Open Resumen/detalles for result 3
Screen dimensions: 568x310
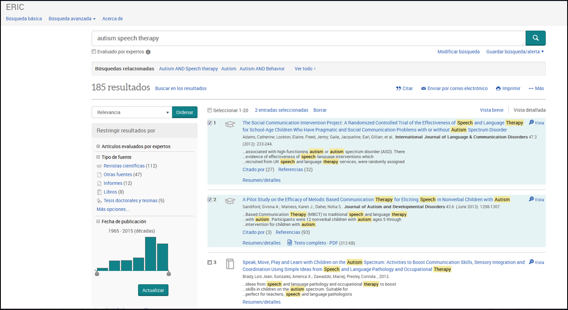[262, 302]
